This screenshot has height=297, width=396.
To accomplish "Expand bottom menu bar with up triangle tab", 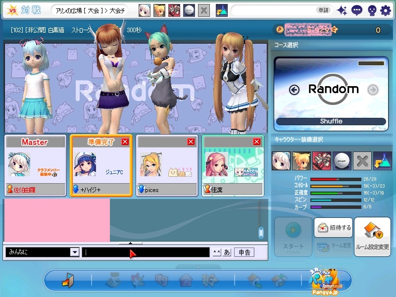I will click(x=198, y=267).
